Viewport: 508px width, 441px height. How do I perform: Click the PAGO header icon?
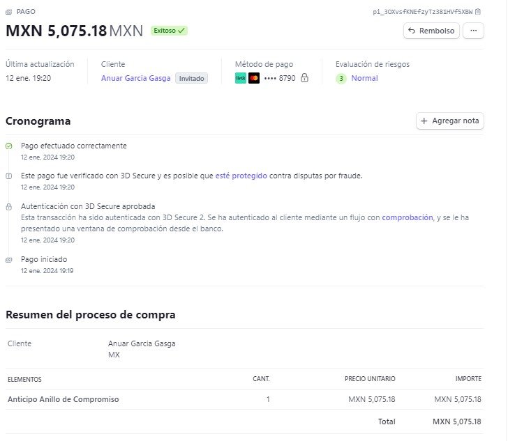click(x=9, y=12)
